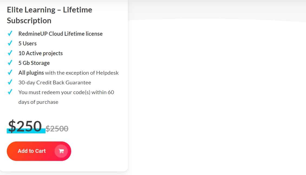Click the All plugins feature line
Image resolution: width=306 pixels, height=175 pixels.
click(x=68, y=72)
